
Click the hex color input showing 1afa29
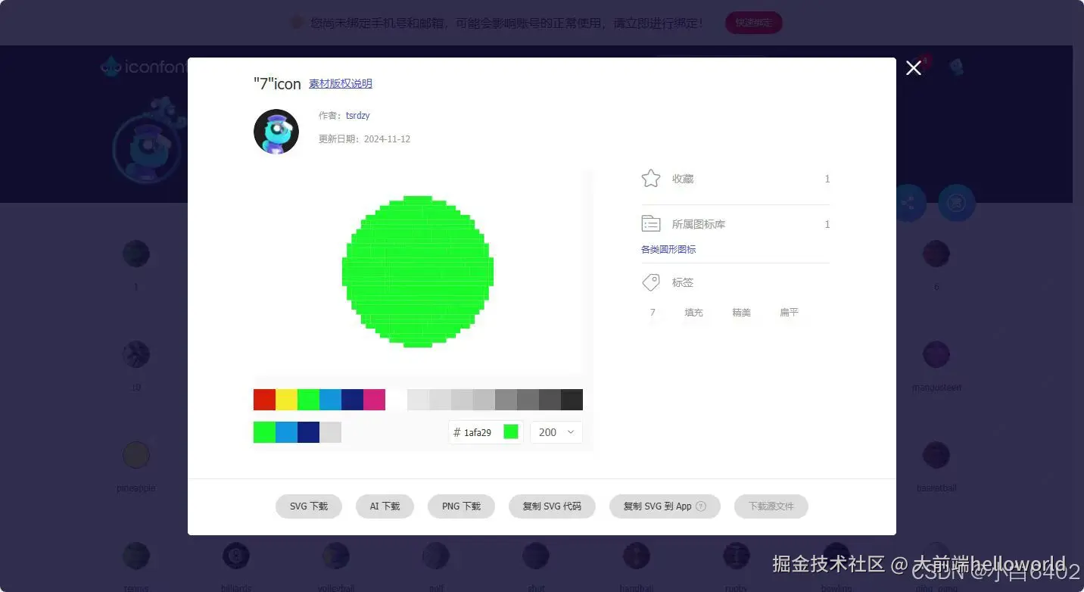point(477,432)
